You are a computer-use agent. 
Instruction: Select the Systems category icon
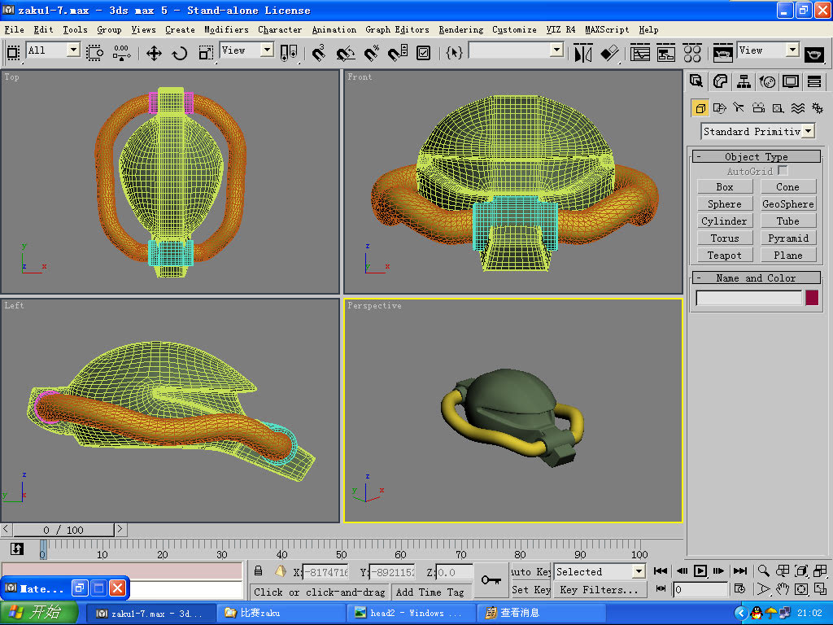point(817,108)
